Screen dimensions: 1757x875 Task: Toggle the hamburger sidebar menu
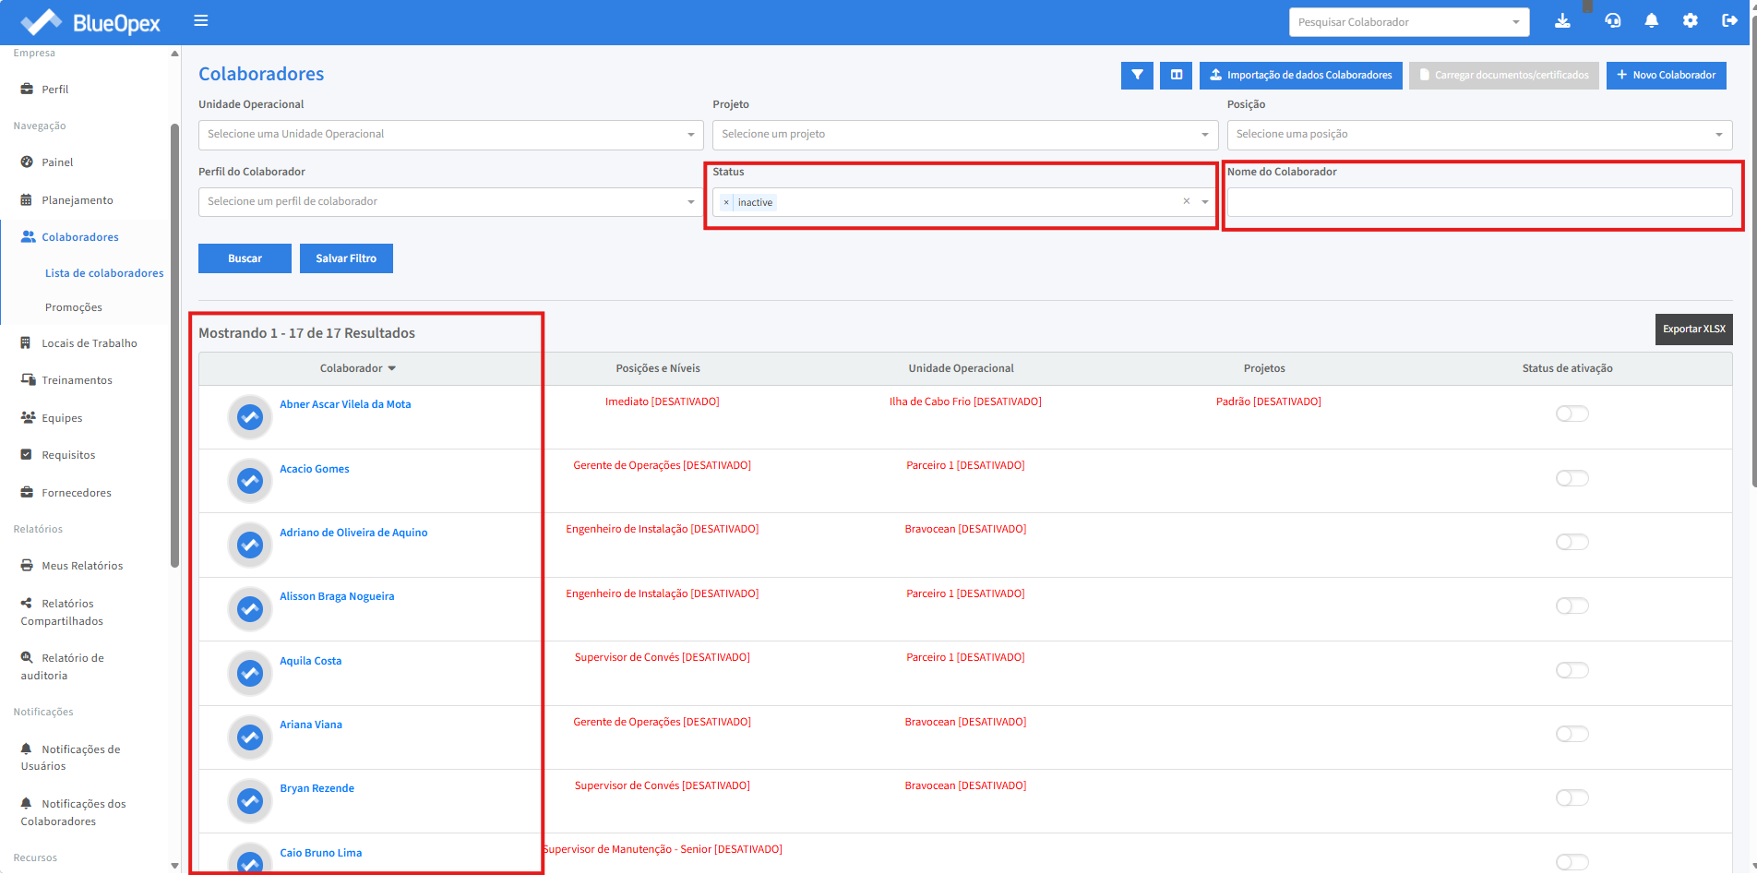201,21
